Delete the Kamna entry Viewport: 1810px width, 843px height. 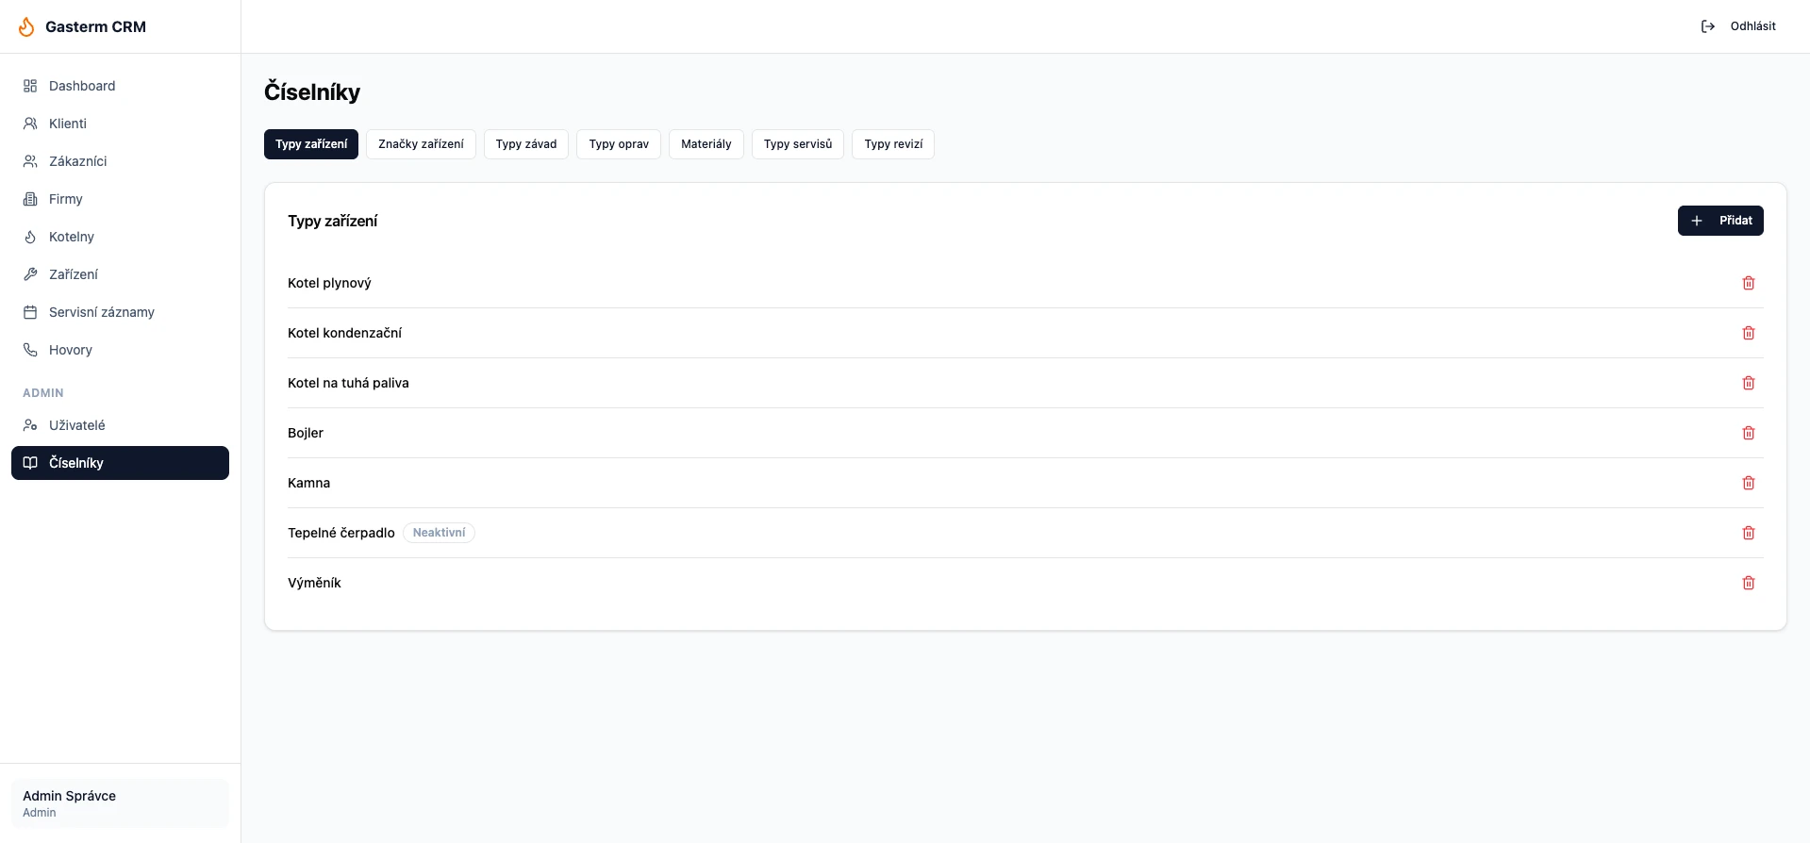1749,483
